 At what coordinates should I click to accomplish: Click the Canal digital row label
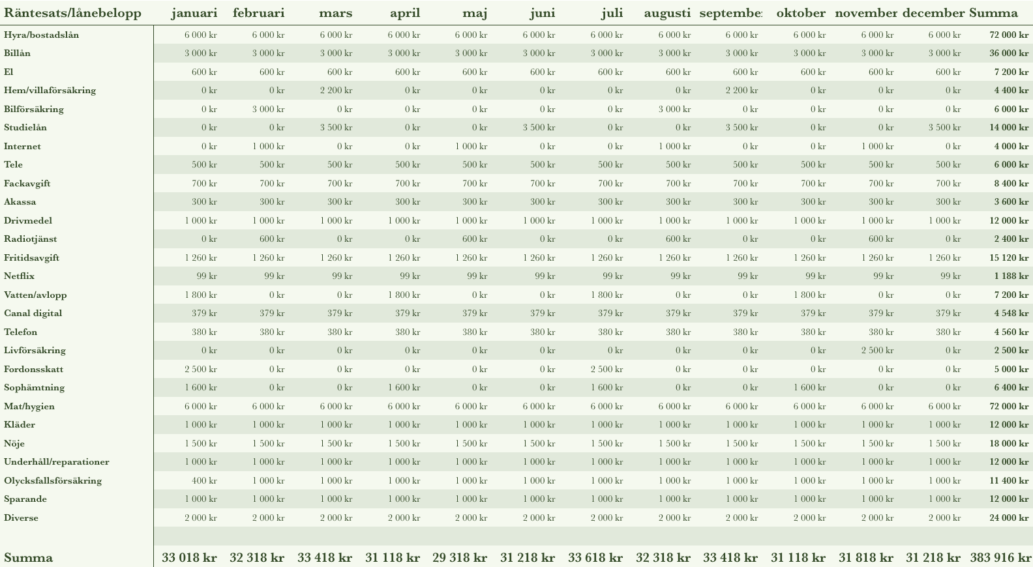(33, 313)
